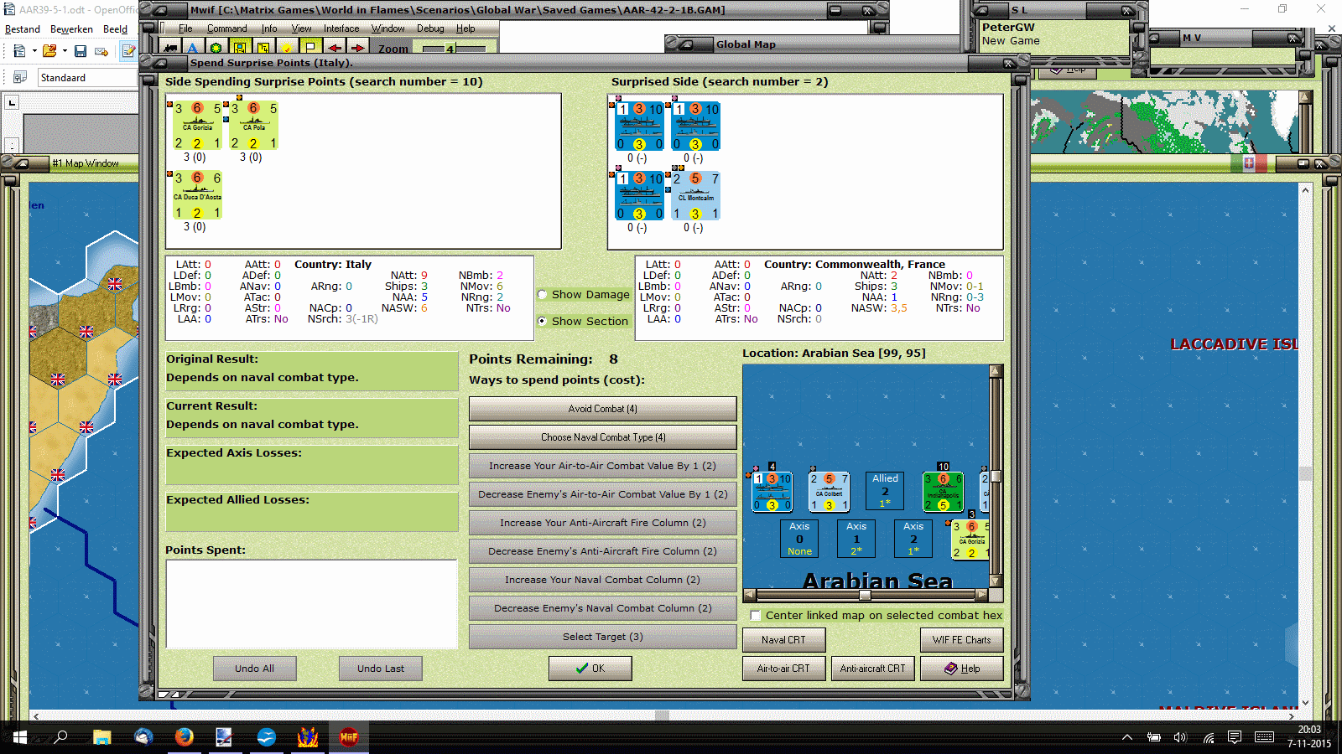Click the CA Indianapolis counter on the map
The width and height of the screenshot is (1342, 754).
(943, 492)
